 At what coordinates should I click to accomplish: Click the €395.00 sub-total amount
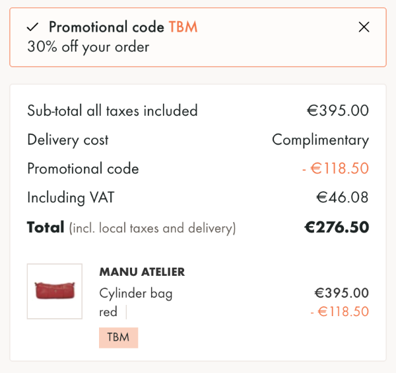pyautogui.click(x=338, y=111)
